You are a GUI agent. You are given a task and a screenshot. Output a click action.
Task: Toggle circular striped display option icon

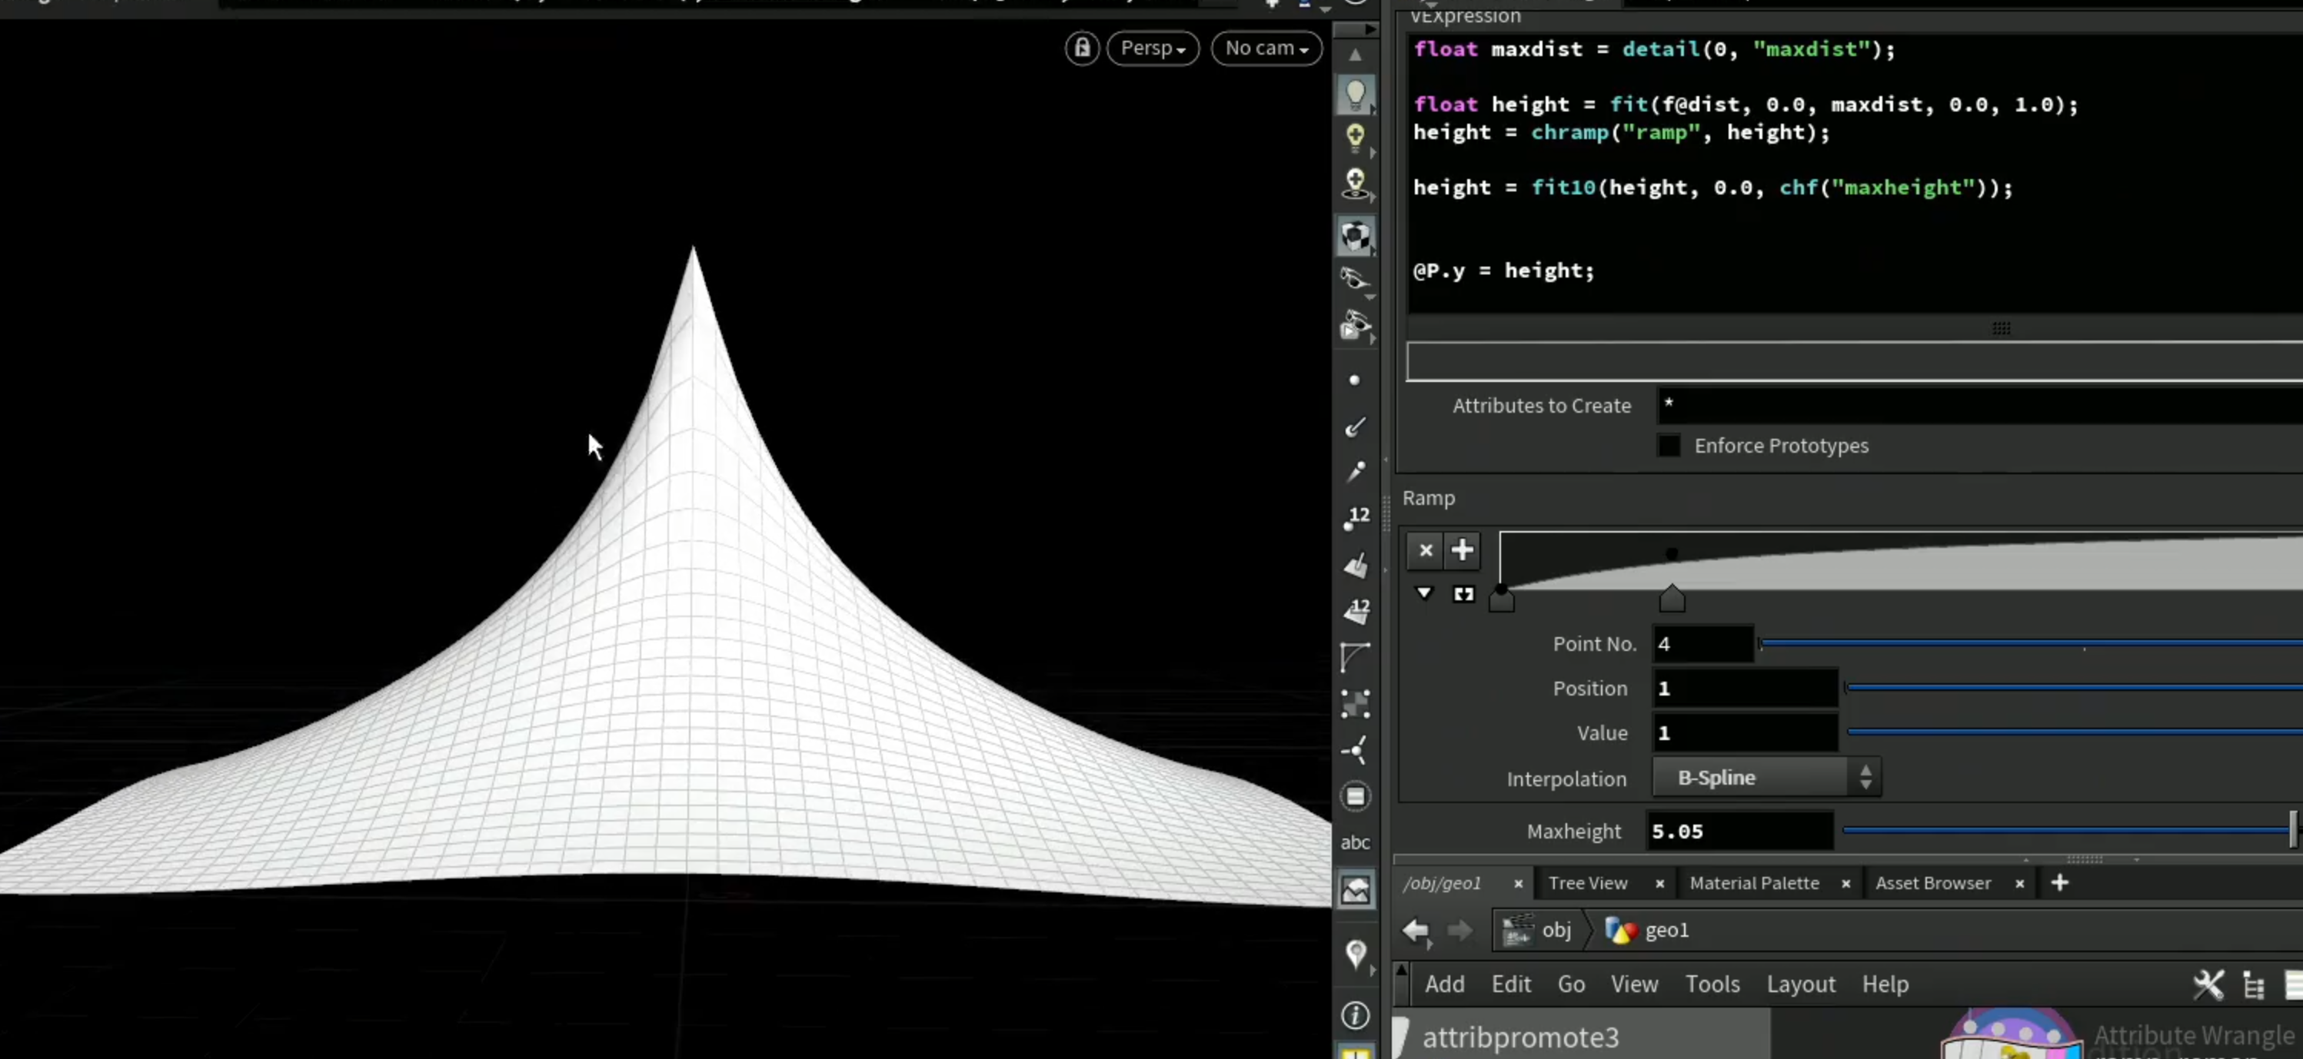click(1356, 796)
